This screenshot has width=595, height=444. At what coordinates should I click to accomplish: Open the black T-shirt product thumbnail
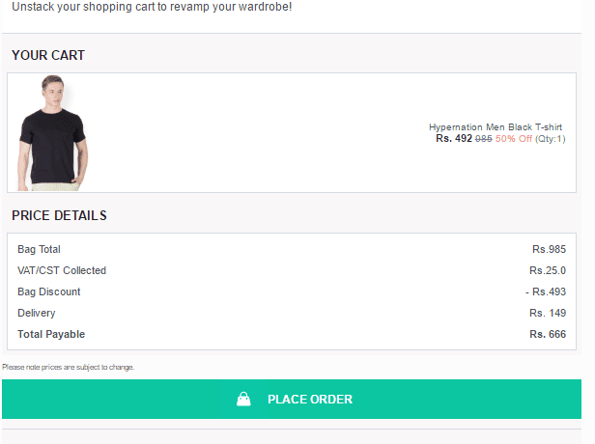tap(52, 132)
